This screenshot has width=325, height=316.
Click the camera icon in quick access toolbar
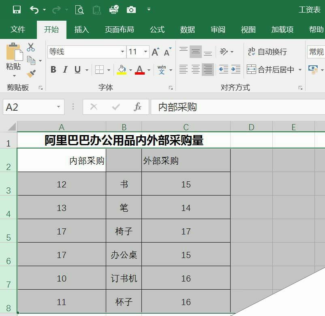[131, 10]
